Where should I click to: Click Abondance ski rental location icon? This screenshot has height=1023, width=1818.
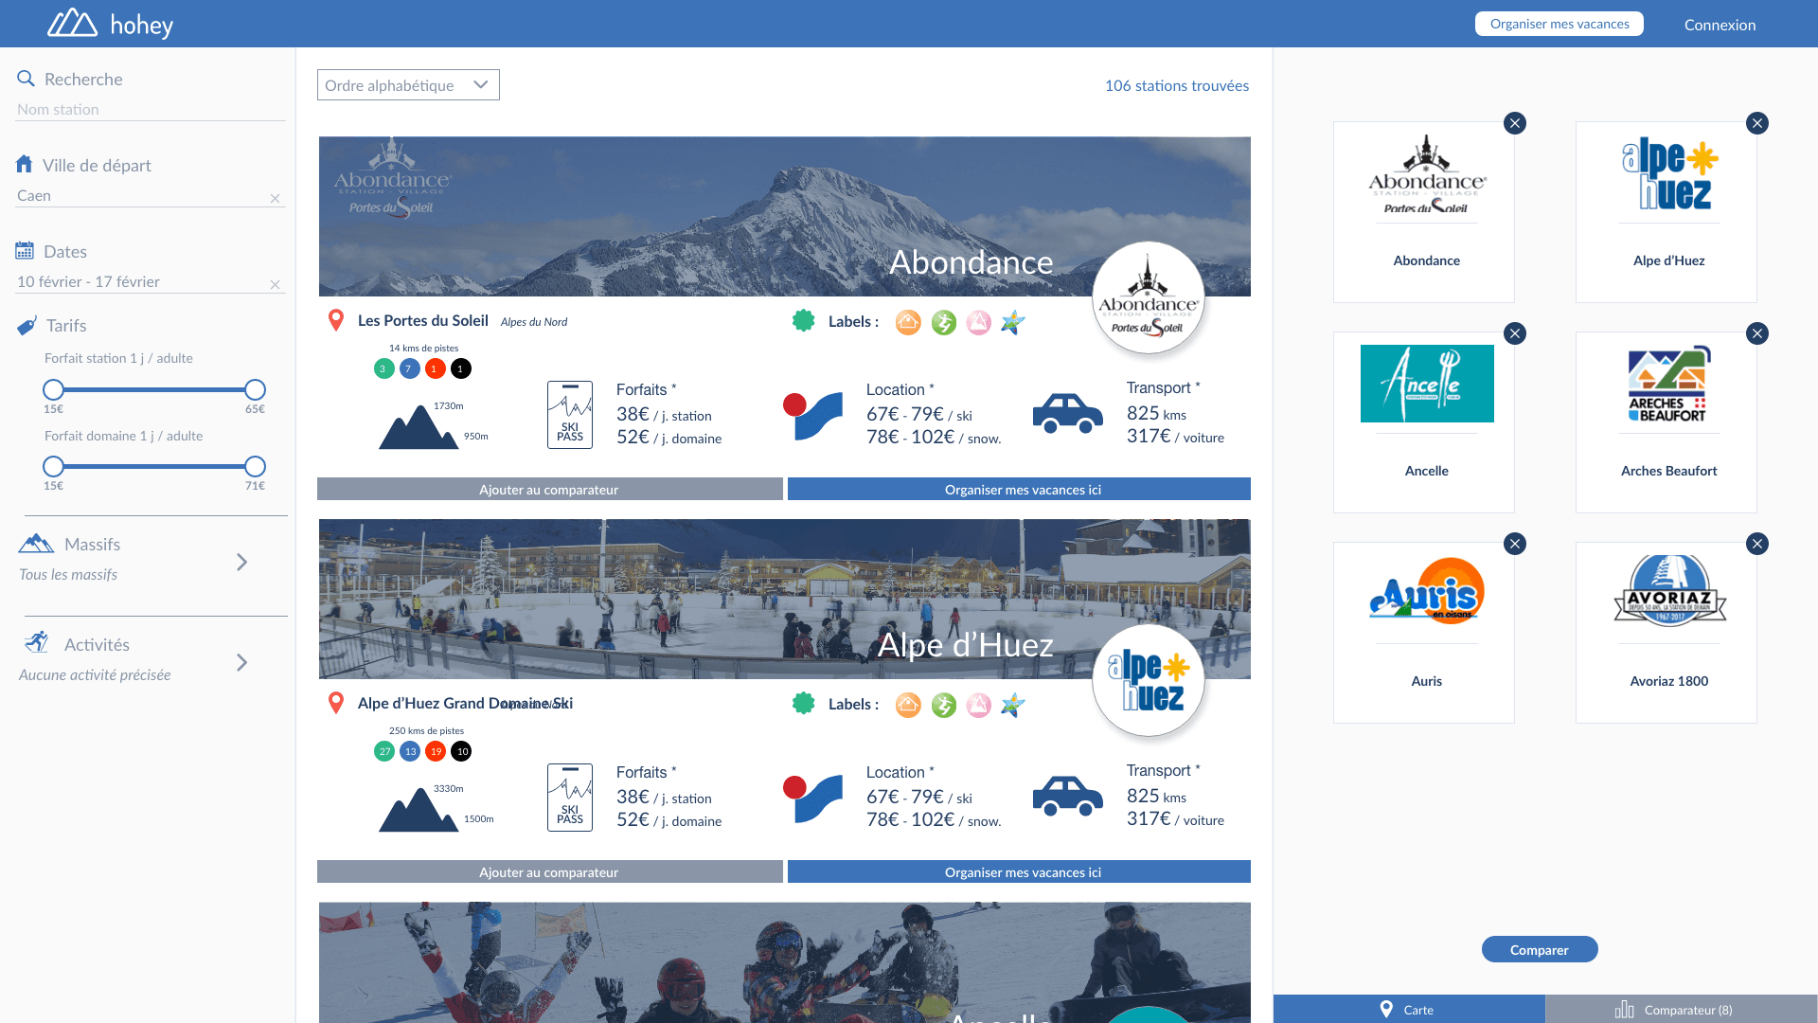(813, 416)
